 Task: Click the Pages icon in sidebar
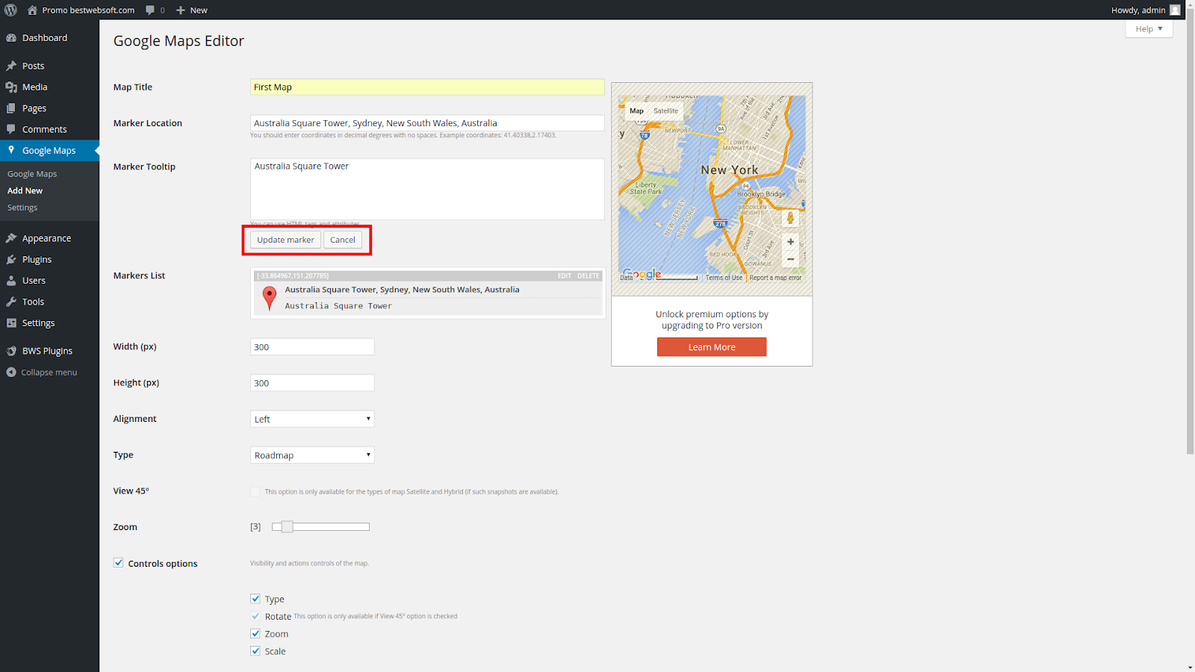[x=11, y=108]
